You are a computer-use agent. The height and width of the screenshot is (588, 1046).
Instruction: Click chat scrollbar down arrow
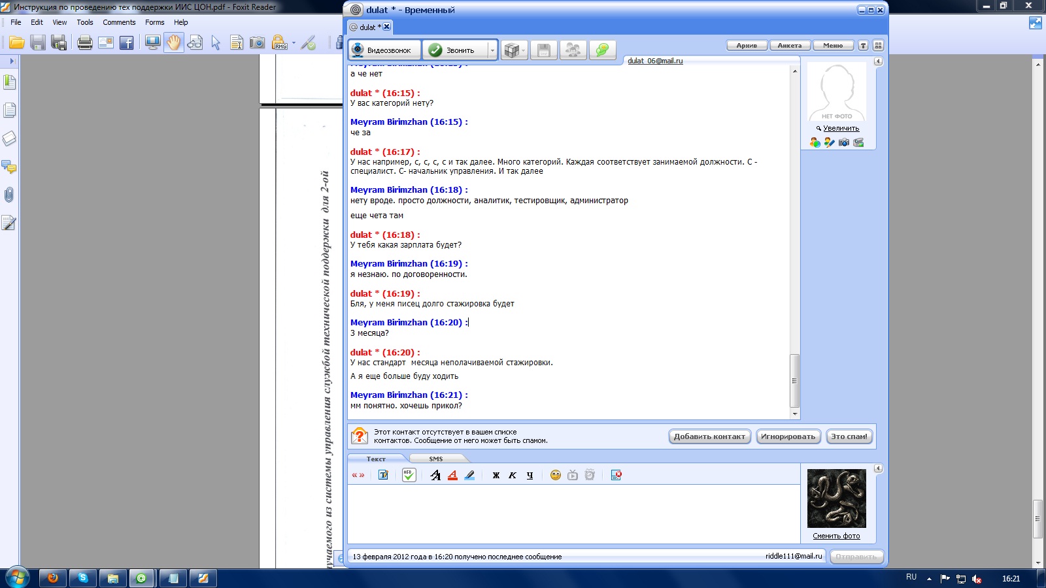(795, 414)
